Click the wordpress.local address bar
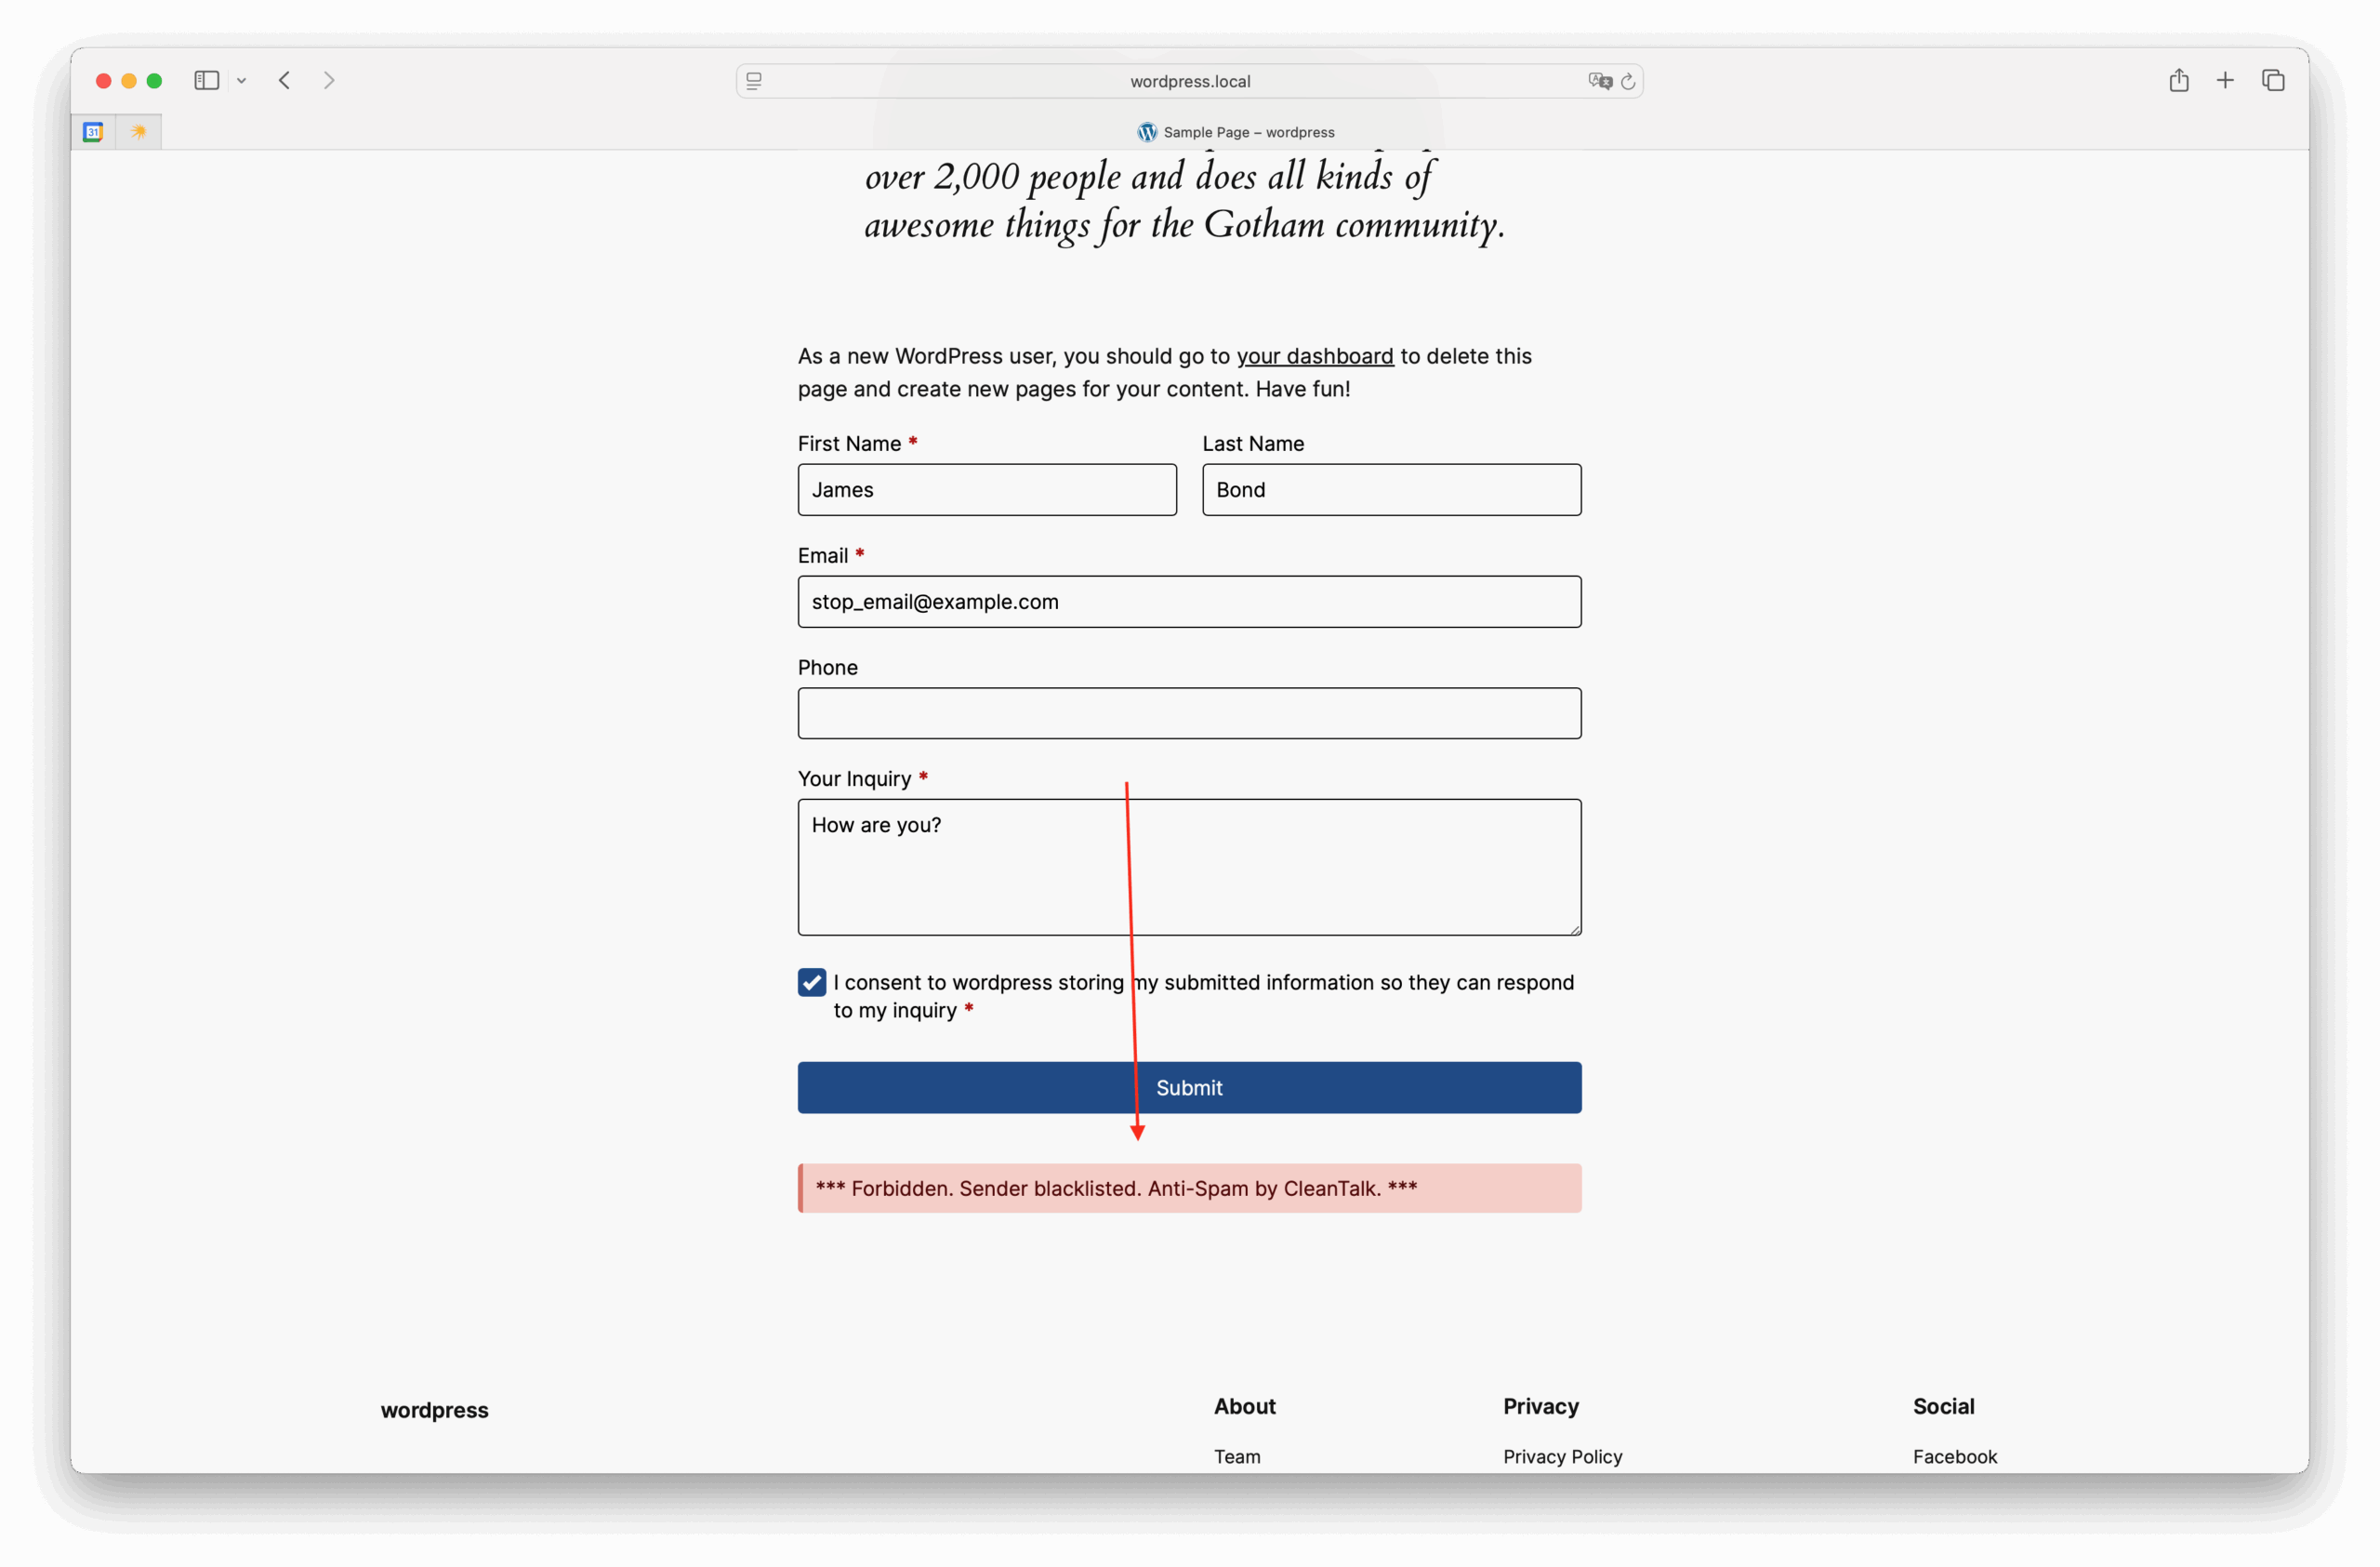The width and height of the screenshot is (2380, 1567). (x=1189, y=81)
